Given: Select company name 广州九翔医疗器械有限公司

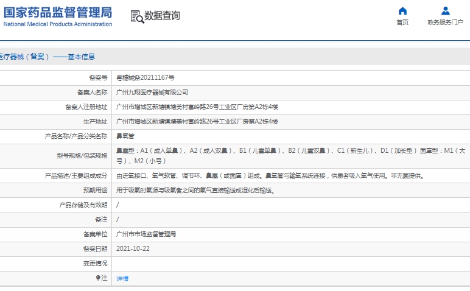Looking at the screenshot, I should 152,93.
